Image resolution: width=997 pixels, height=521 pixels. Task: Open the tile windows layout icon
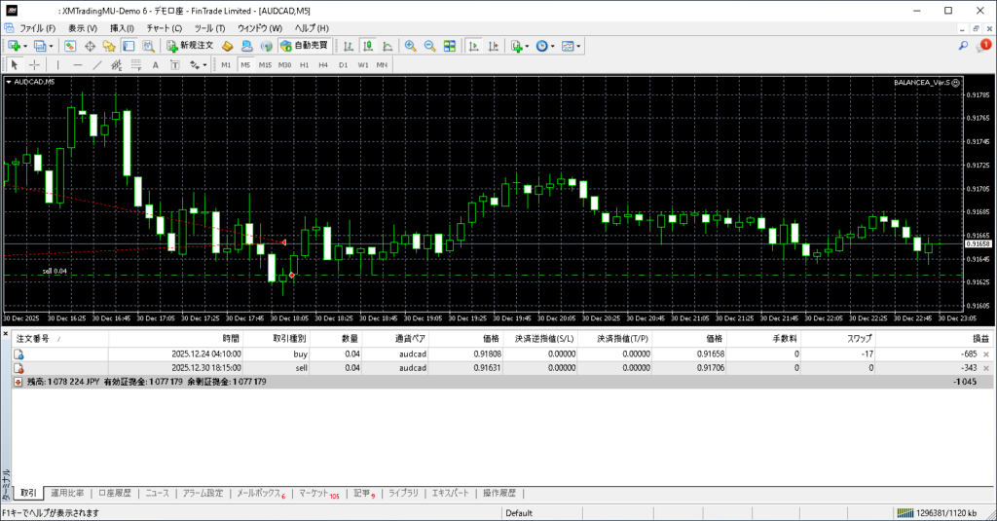449,46
